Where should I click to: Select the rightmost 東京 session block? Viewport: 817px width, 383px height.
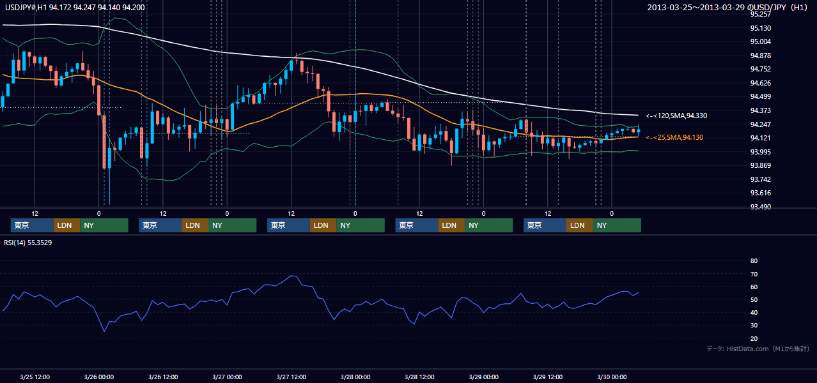(545, 225)
